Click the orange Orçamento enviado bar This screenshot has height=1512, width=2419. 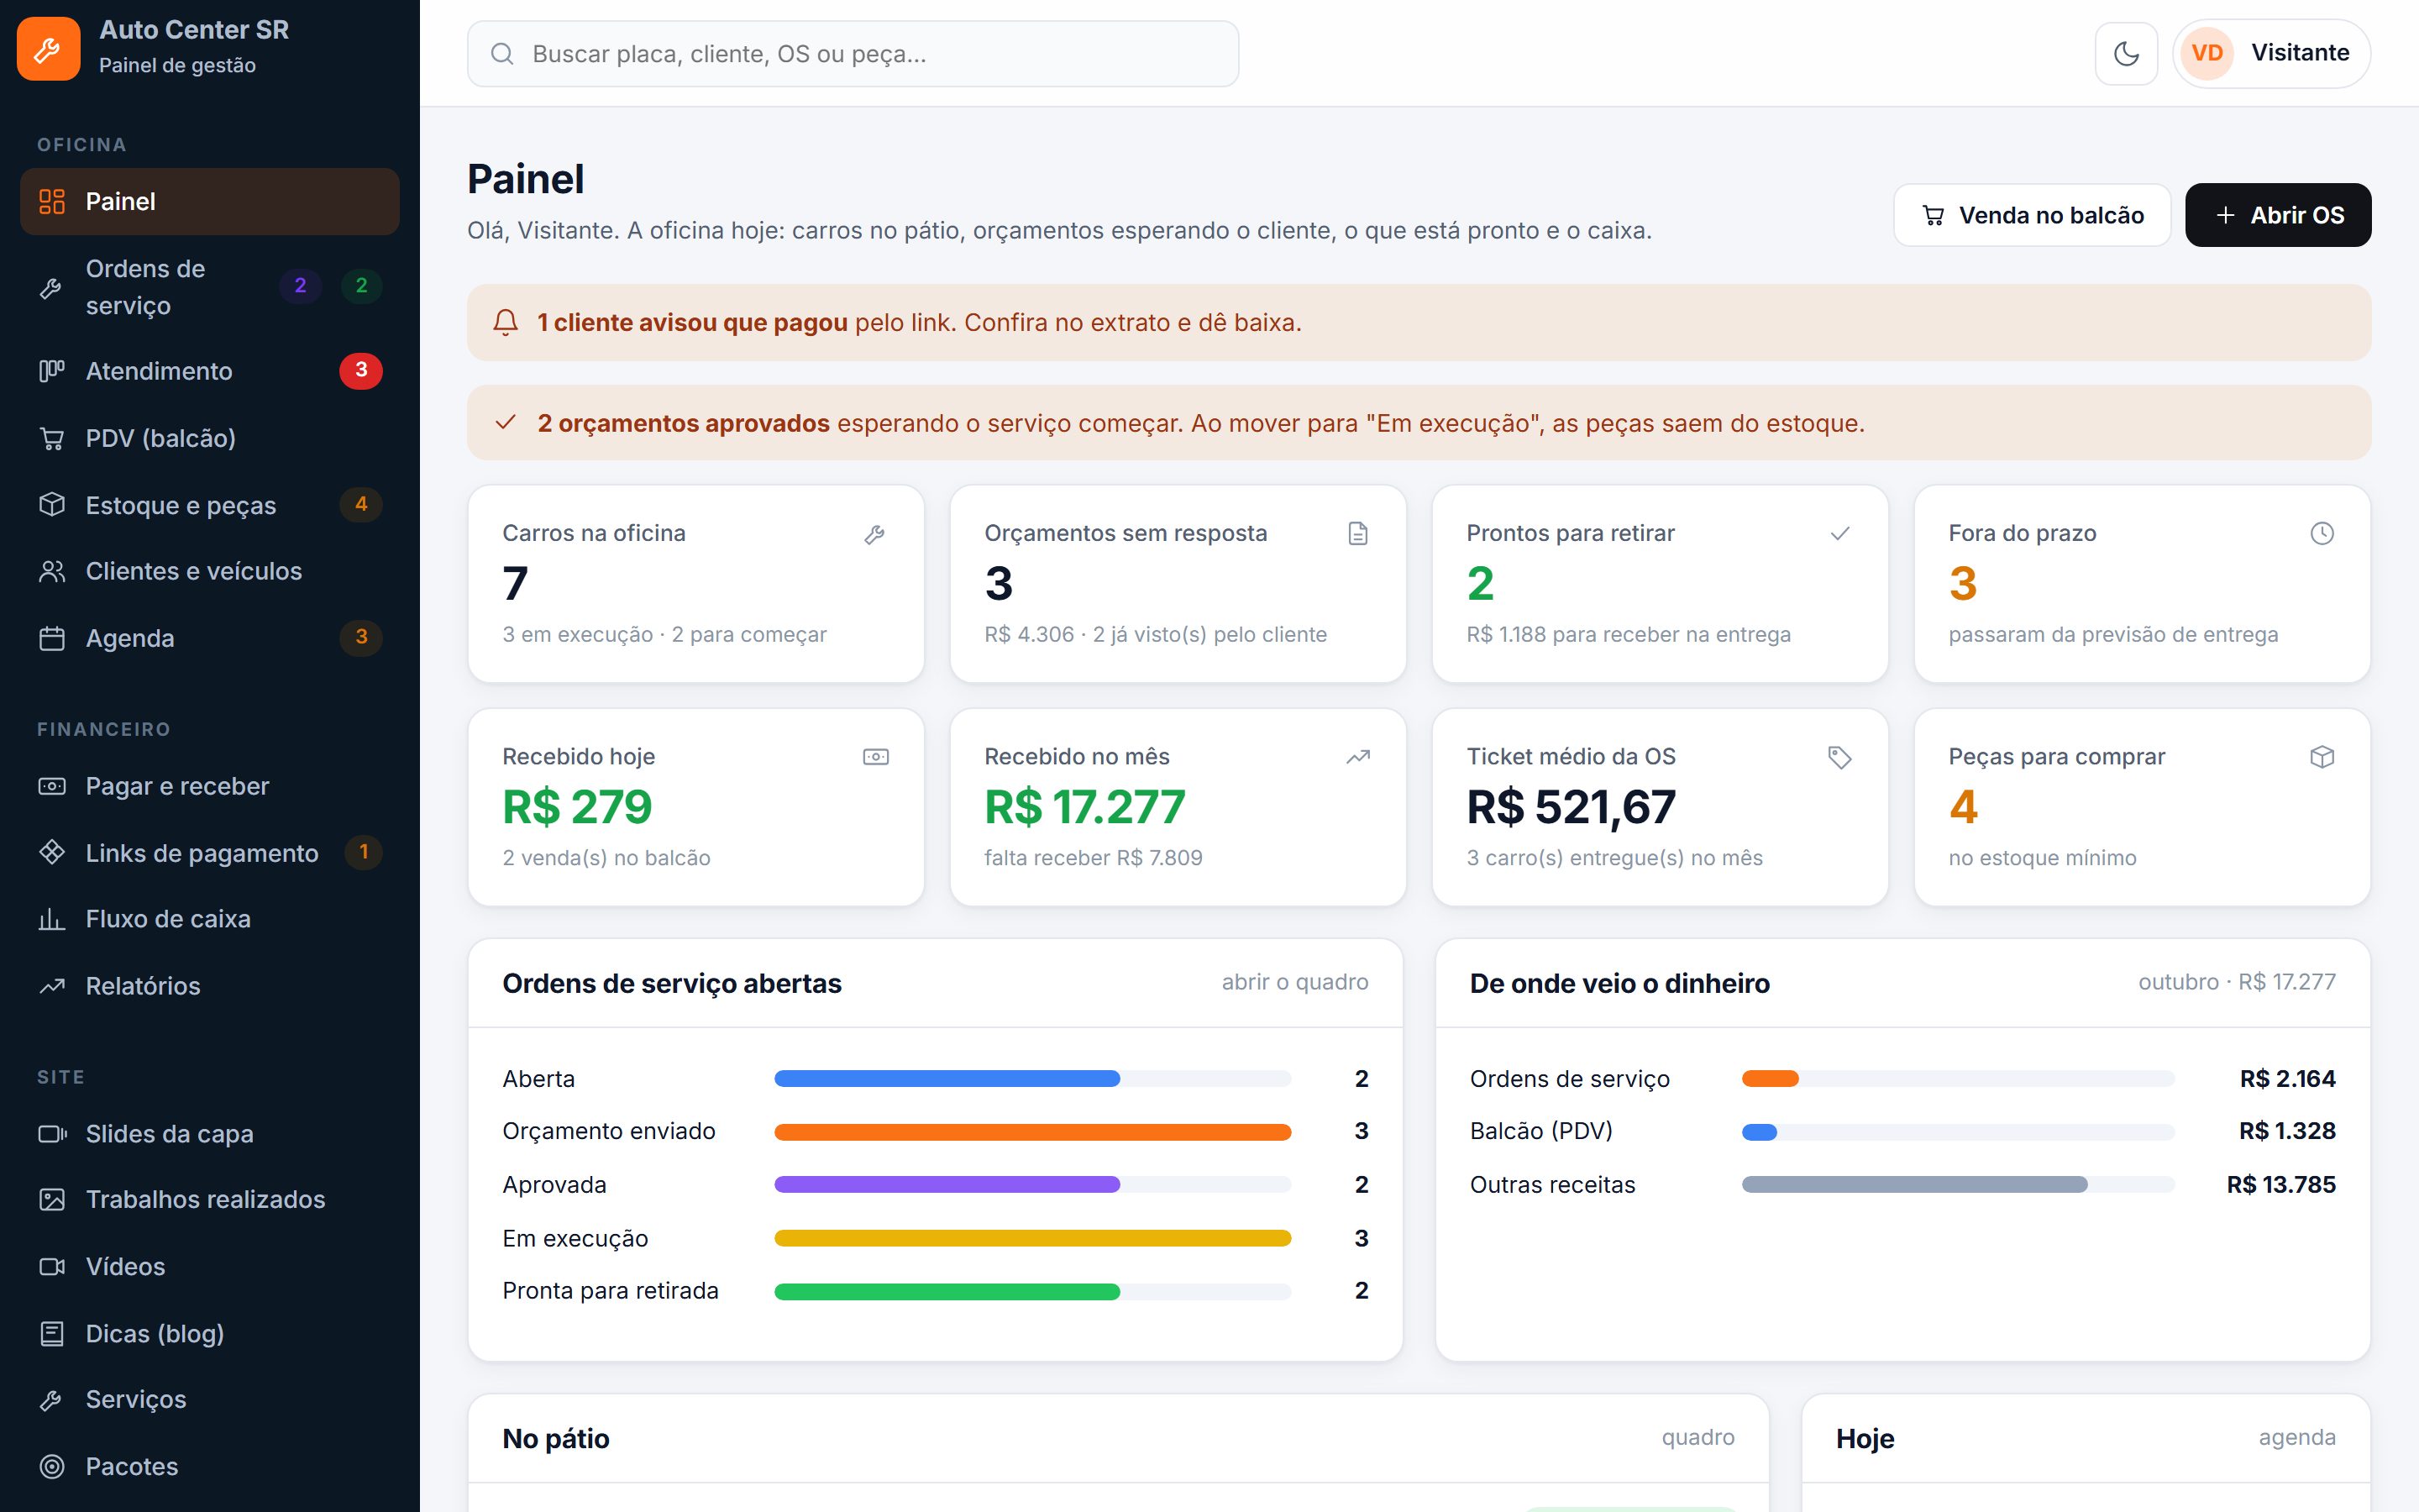click(1032, 1132)
